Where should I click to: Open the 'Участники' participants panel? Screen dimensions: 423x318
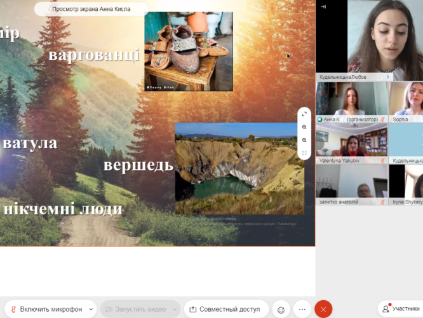pos(400,308)
